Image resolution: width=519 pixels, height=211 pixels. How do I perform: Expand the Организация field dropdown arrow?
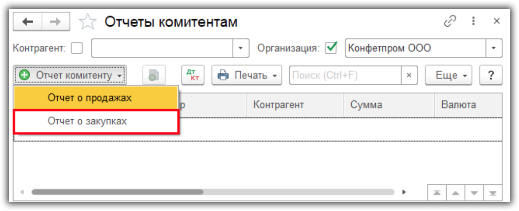(x=494, y=49)
